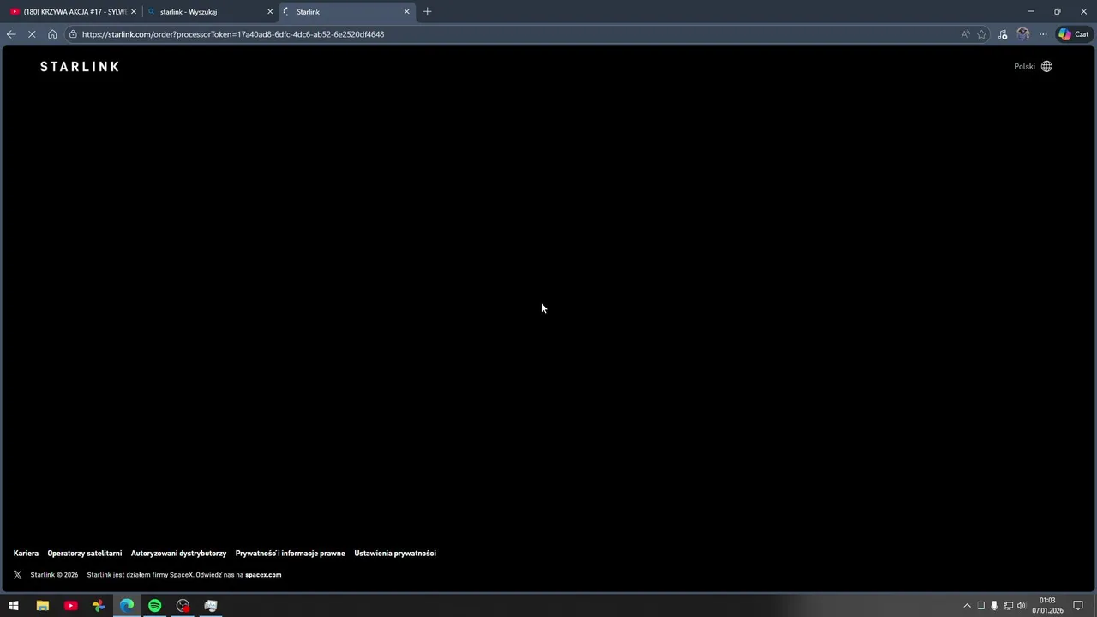Stop loading the page

(x=32, y=34)
